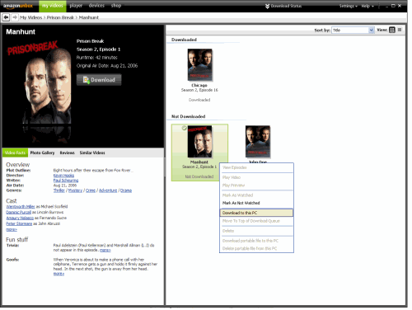Click the Thriller genre link
This screenshot has height=310, width=412.
click(x=59, y=190)
